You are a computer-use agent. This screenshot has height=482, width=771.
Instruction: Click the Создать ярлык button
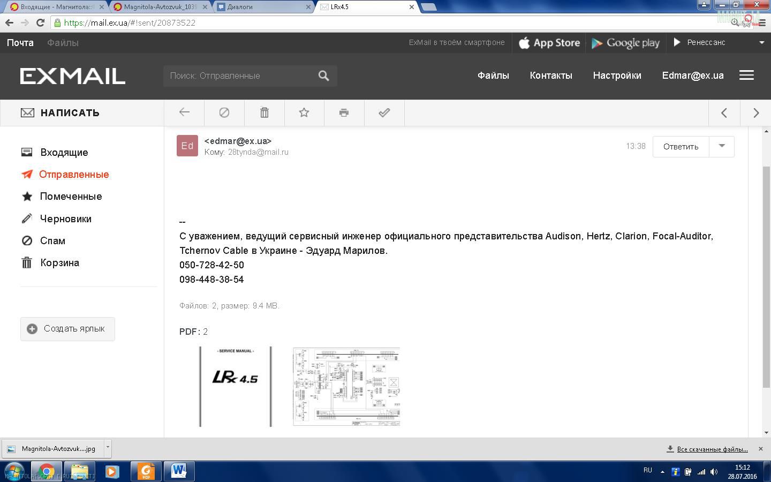(x=67, y=329)
